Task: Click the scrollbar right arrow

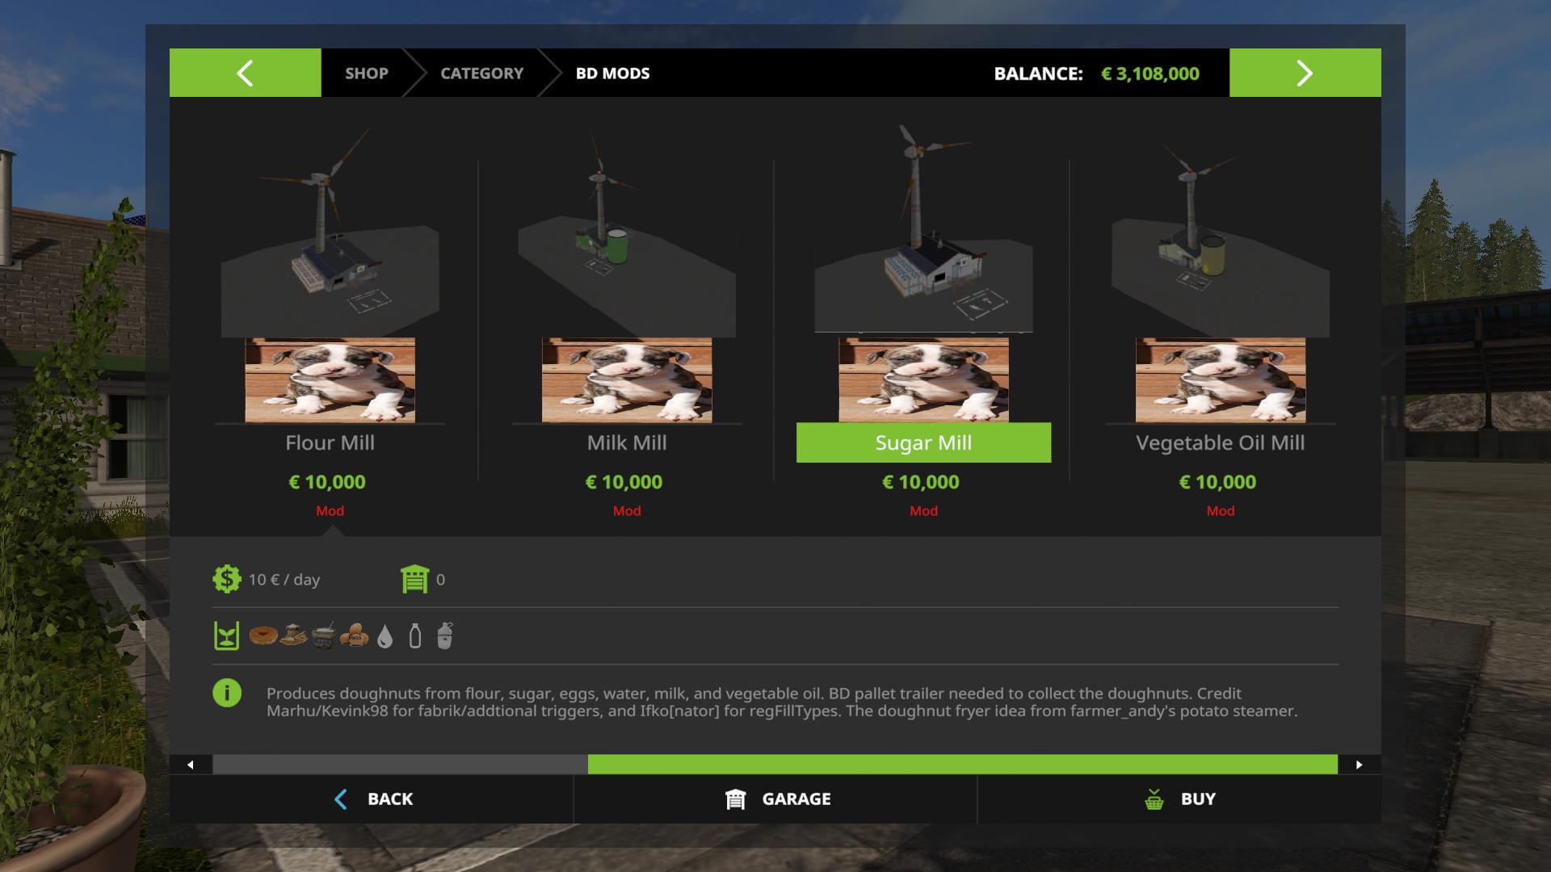Action: [x=1360, y=765]
